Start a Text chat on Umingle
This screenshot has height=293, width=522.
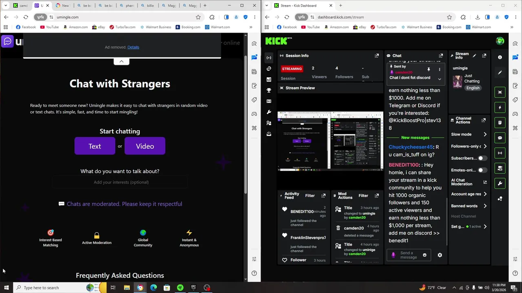95,146
